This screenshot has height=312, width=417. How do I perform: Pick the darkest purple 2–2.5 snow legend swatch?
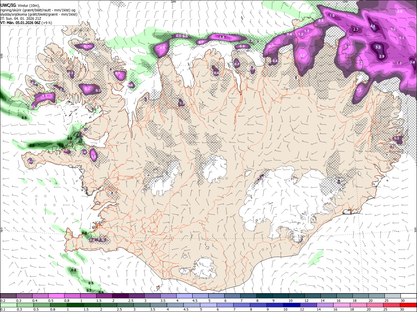pyautogui.click(x=120, y=296)
